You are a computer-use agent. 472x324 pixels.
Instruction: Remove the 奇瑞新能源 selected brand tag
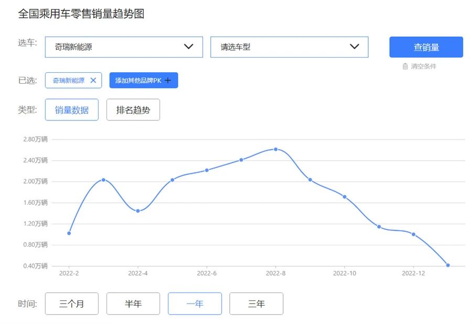pyautogui.click(x=93, y=80)
